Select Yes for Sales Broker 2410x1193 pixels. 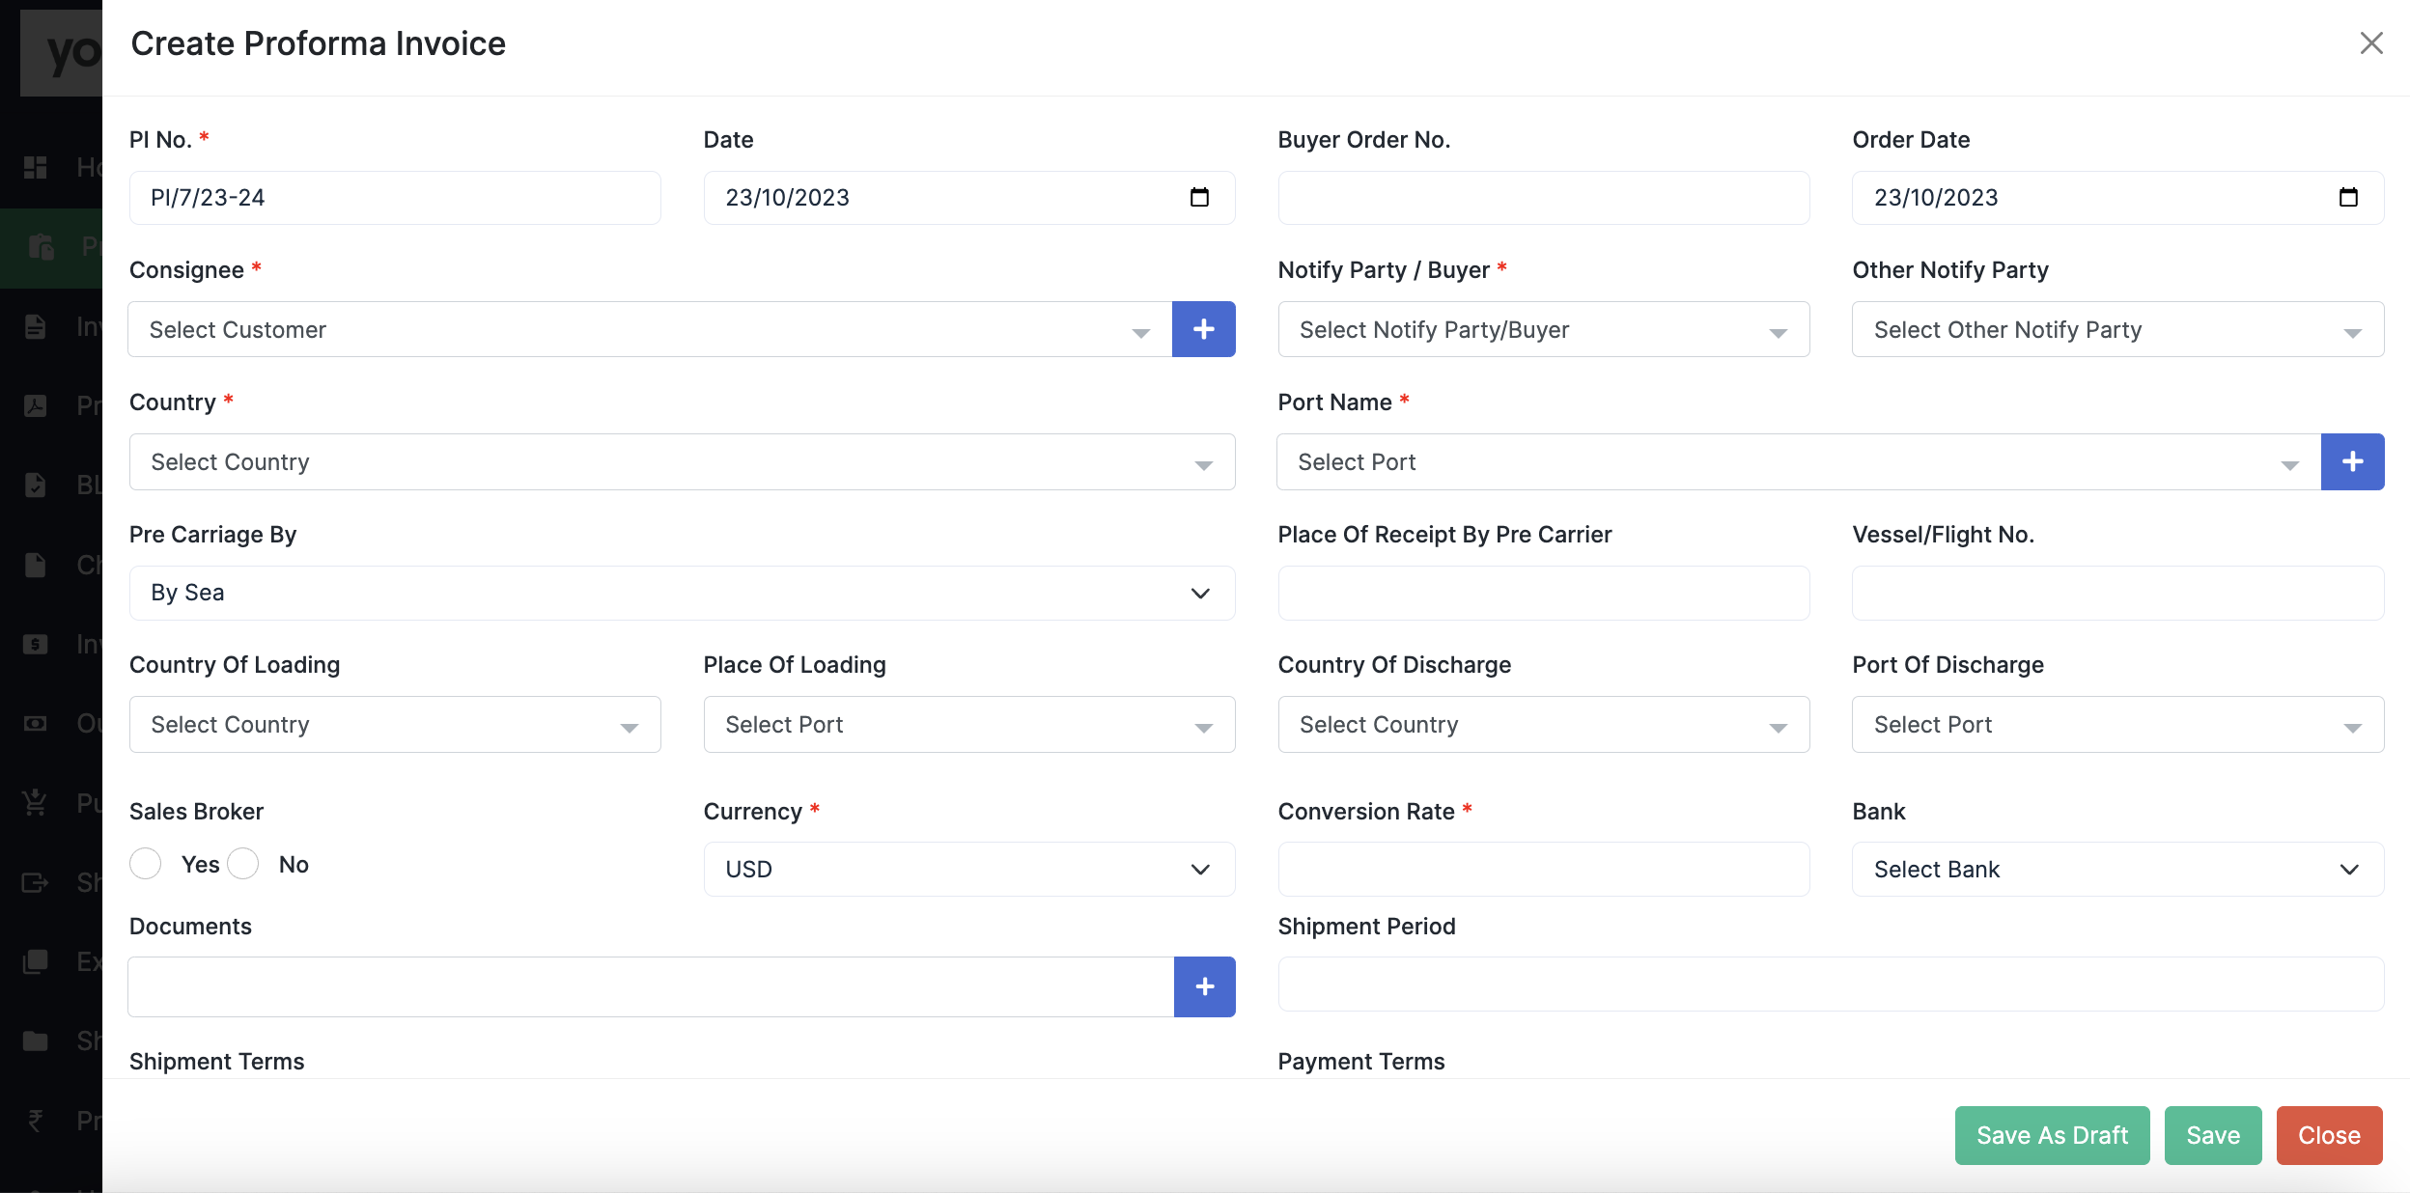pos(146,864)
